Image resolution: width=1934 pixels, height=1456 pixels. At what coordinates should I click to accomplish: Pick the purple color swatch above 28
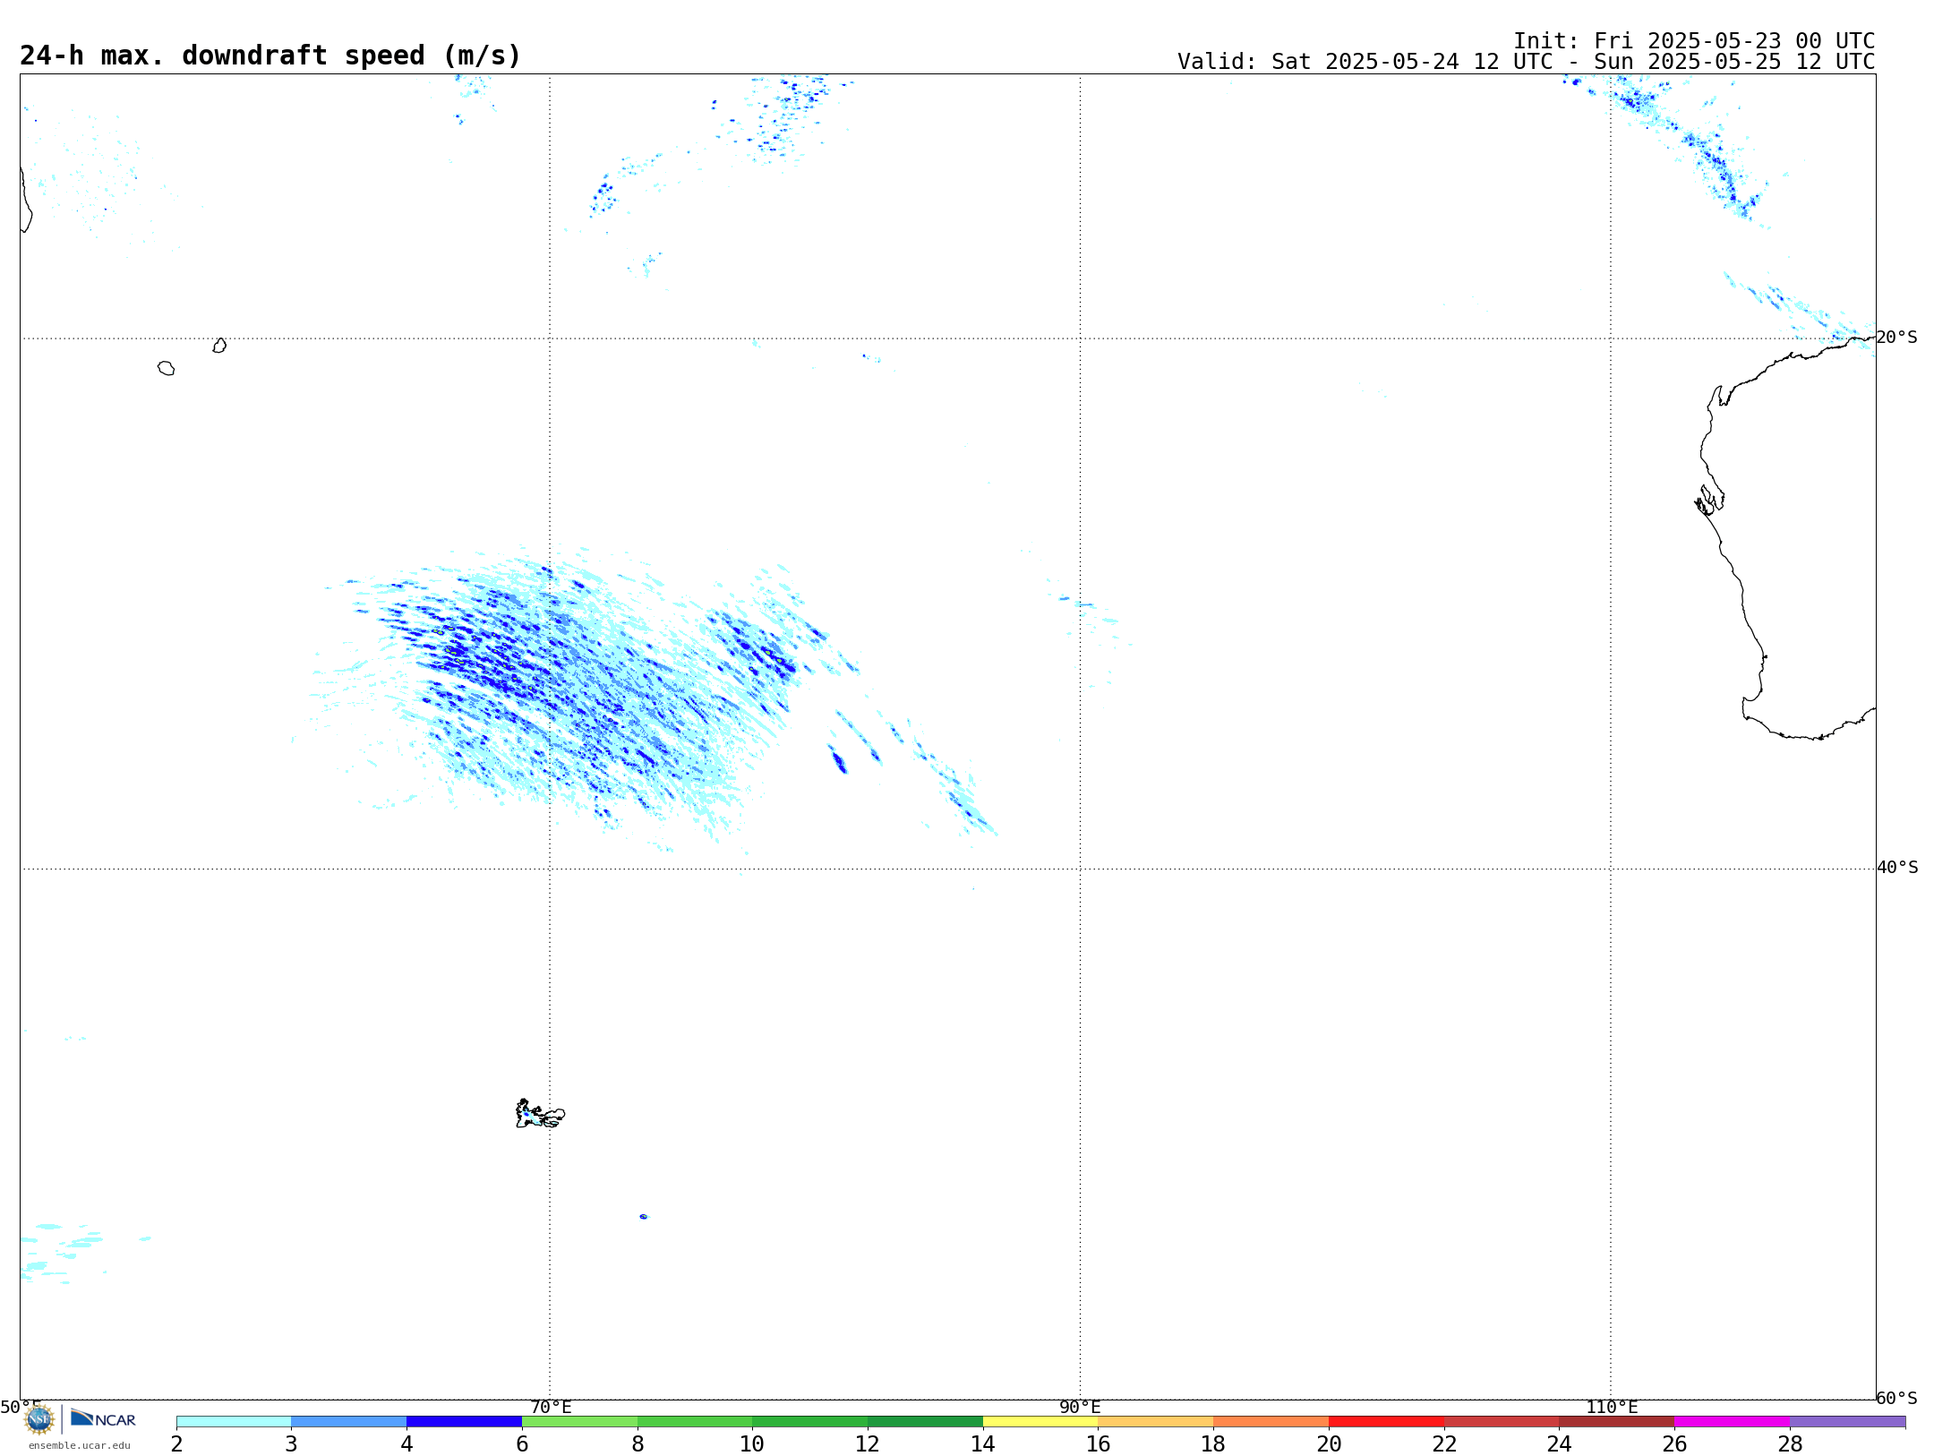1848,1422
